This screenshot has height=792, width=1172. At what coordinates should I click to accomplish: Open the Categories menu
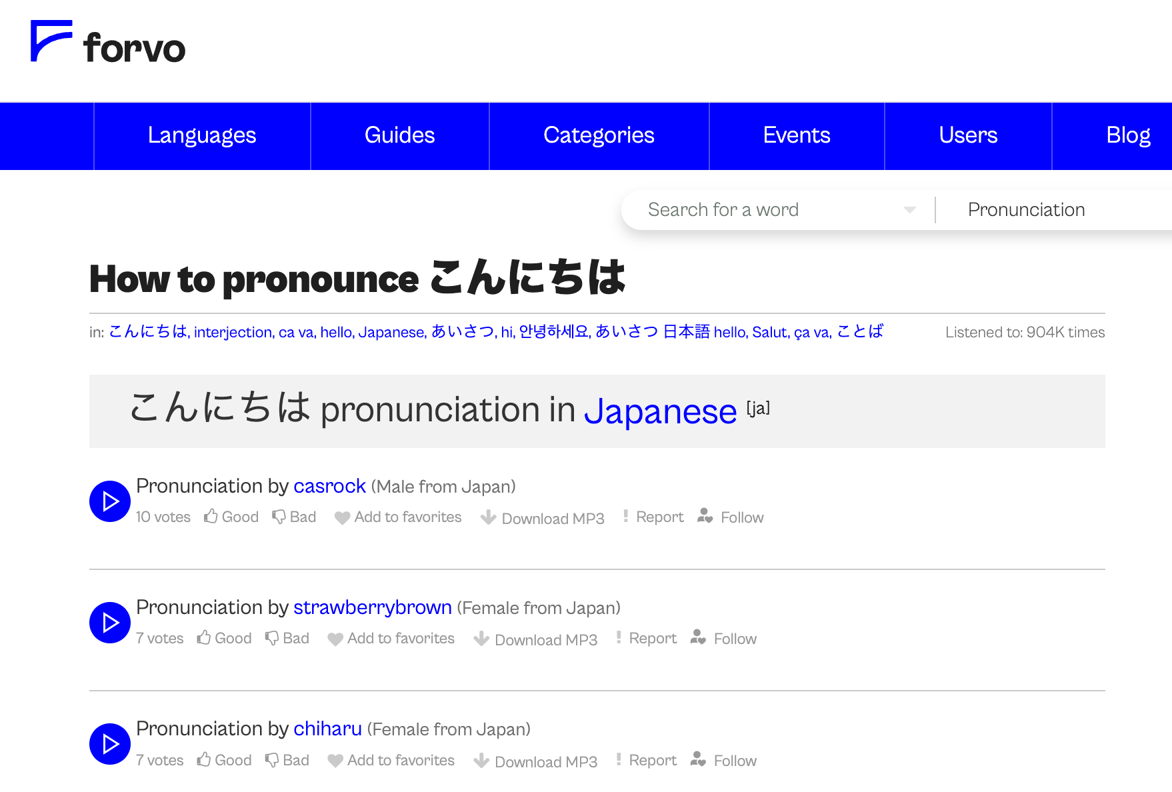(x=599, y=136)
